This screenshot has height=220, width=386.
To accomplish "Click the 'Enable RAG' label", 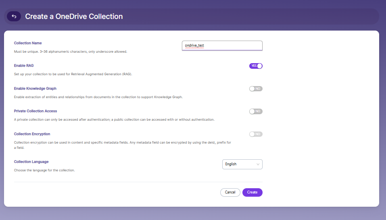I will [24, 66].
